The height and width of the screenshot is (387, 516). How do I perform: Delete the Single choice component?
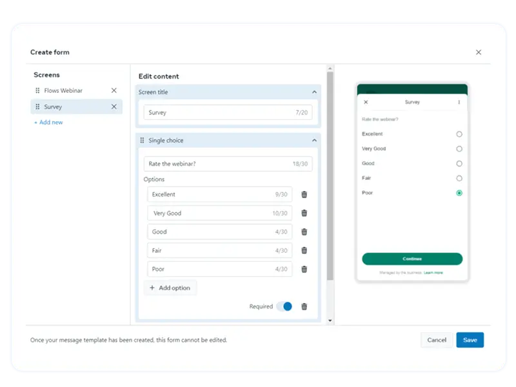click(x=304, y=307)
